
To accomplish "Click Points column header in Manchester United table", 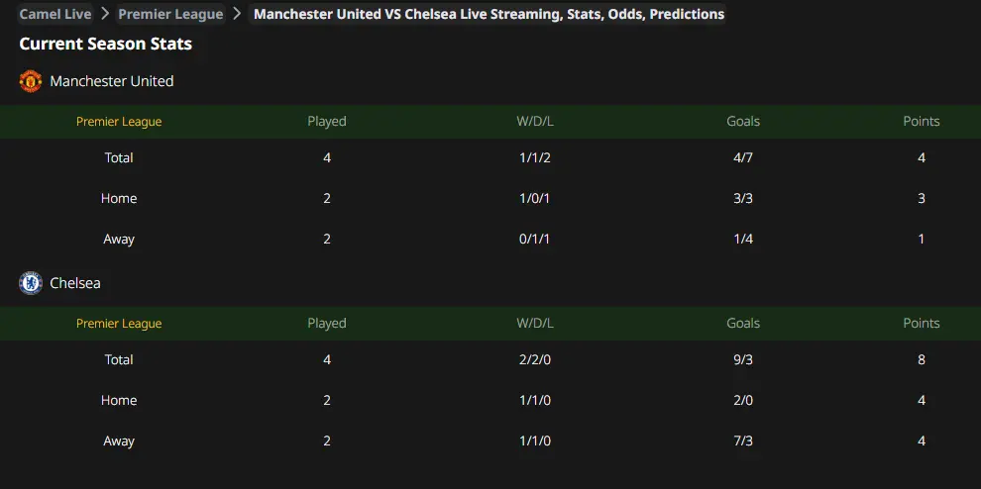I will tap(921, 122).
